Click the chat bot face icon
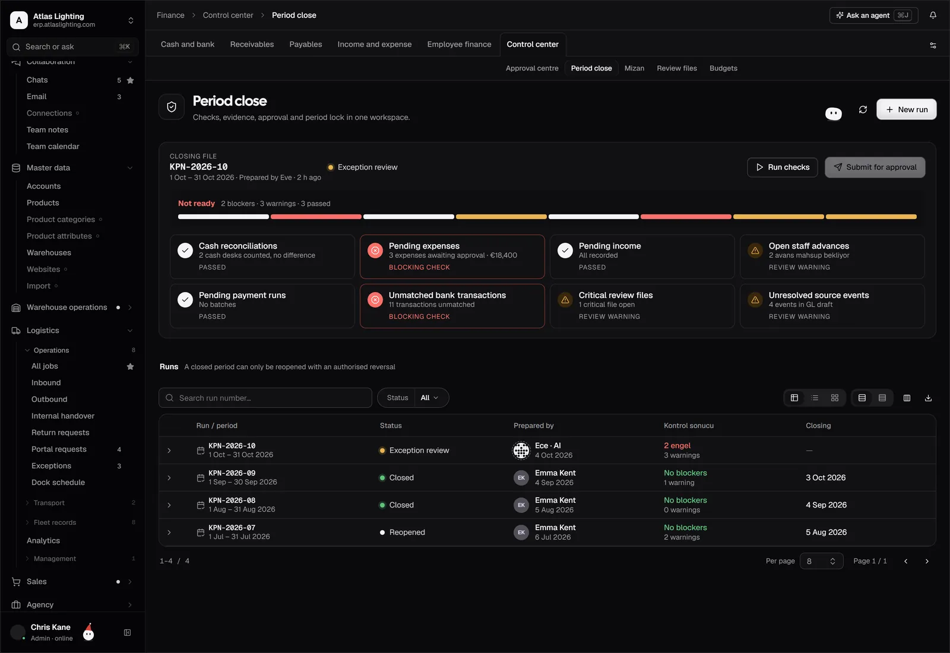This screenshot has width=950, height=653. (834, 113)
